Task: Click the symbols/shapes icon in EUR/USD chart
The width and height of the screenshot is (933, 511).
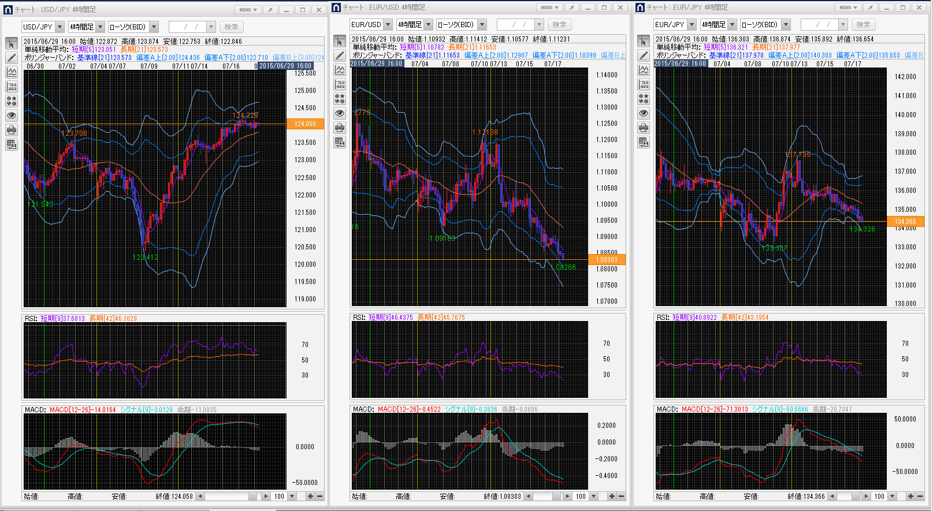Action: coord(340,99)
